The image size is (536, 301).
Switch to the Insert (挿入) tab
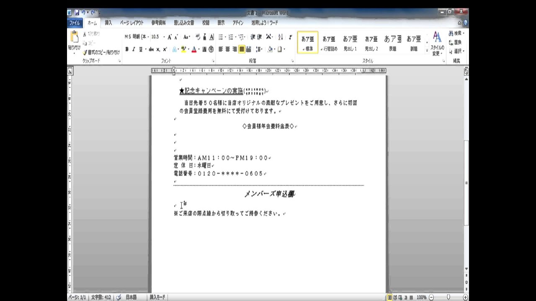[x=108, y=23]
